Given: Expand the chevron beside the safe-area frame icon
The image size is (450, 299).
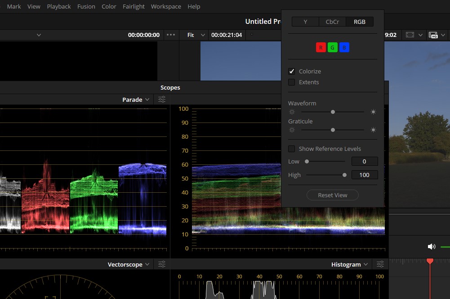Looking at the screenshot, I should (420, 35).
